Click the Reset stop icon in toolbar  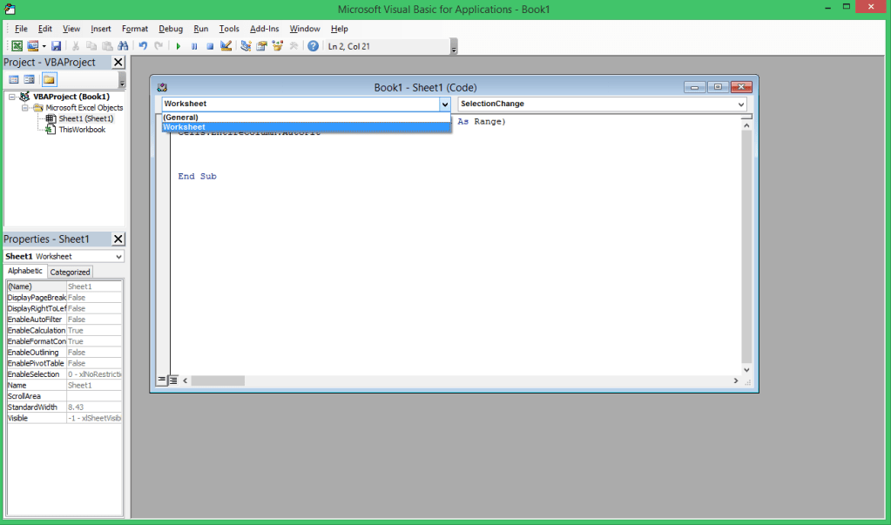point(210,46)
